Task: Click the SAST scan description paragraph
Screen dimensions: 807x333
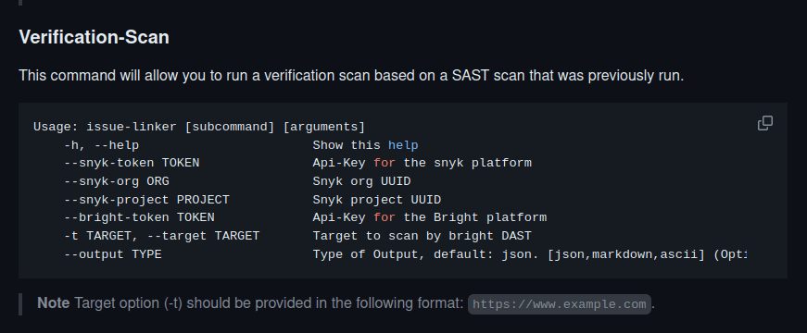Action: pos(351,76)
